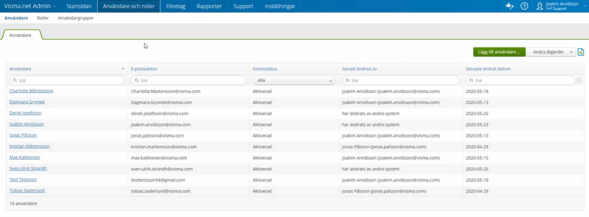
Task: Open Kontostatus Alla filter dropdown
Action: 294,80
